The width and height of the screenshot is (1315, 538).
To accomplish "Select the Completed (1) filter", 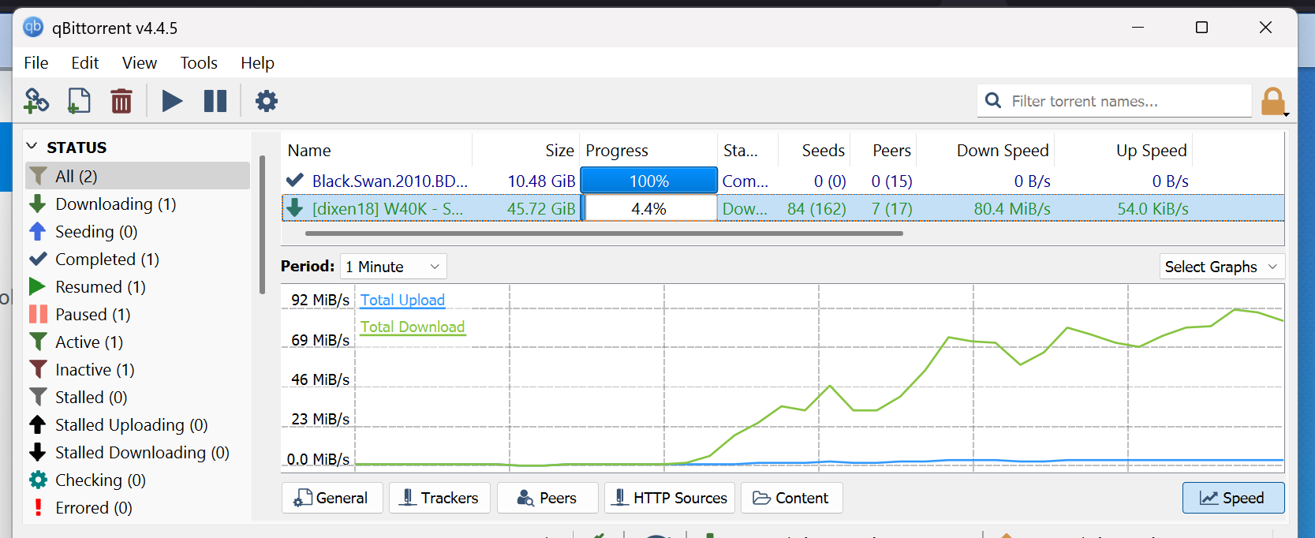I will [x=138, y=259].
